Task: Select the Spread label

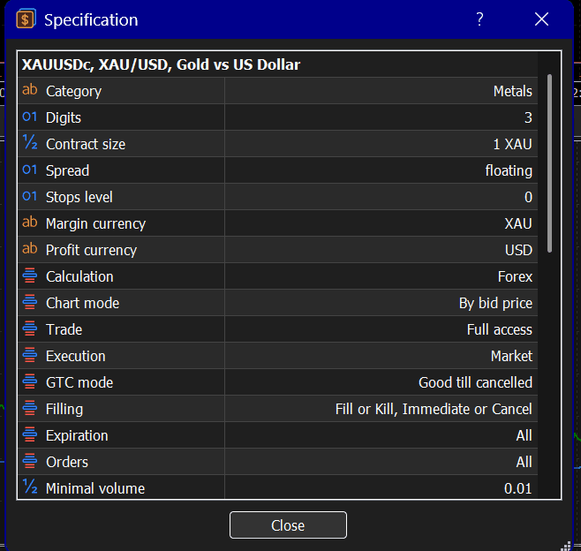Action: click(x=67, y=170)
